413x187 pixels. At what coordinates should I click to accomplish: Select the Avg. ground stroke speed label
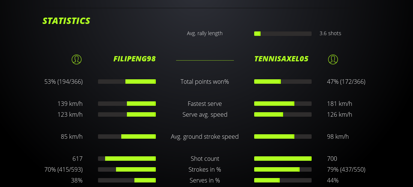(x=205, y=137)
